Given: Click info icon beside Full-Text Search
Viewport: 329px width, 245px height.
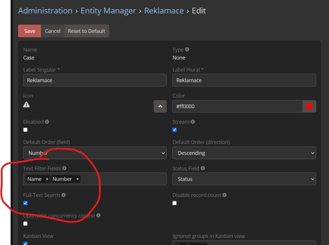Looking at the screenshot, I should tap(63, 195).
